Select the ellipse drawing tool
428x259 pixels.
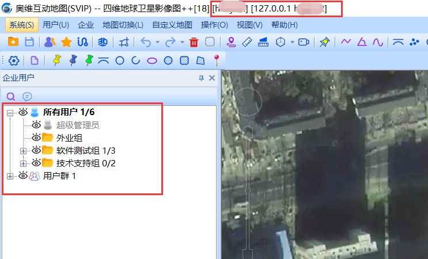point(152,60)
